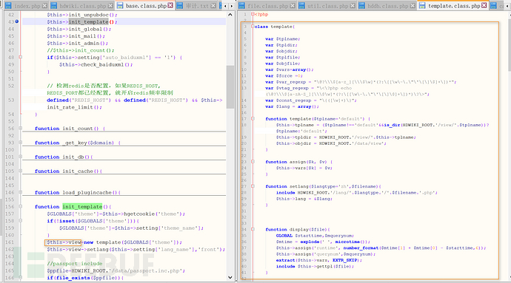
Task: Click the //passport include comment
Action: tap(74, 264)
